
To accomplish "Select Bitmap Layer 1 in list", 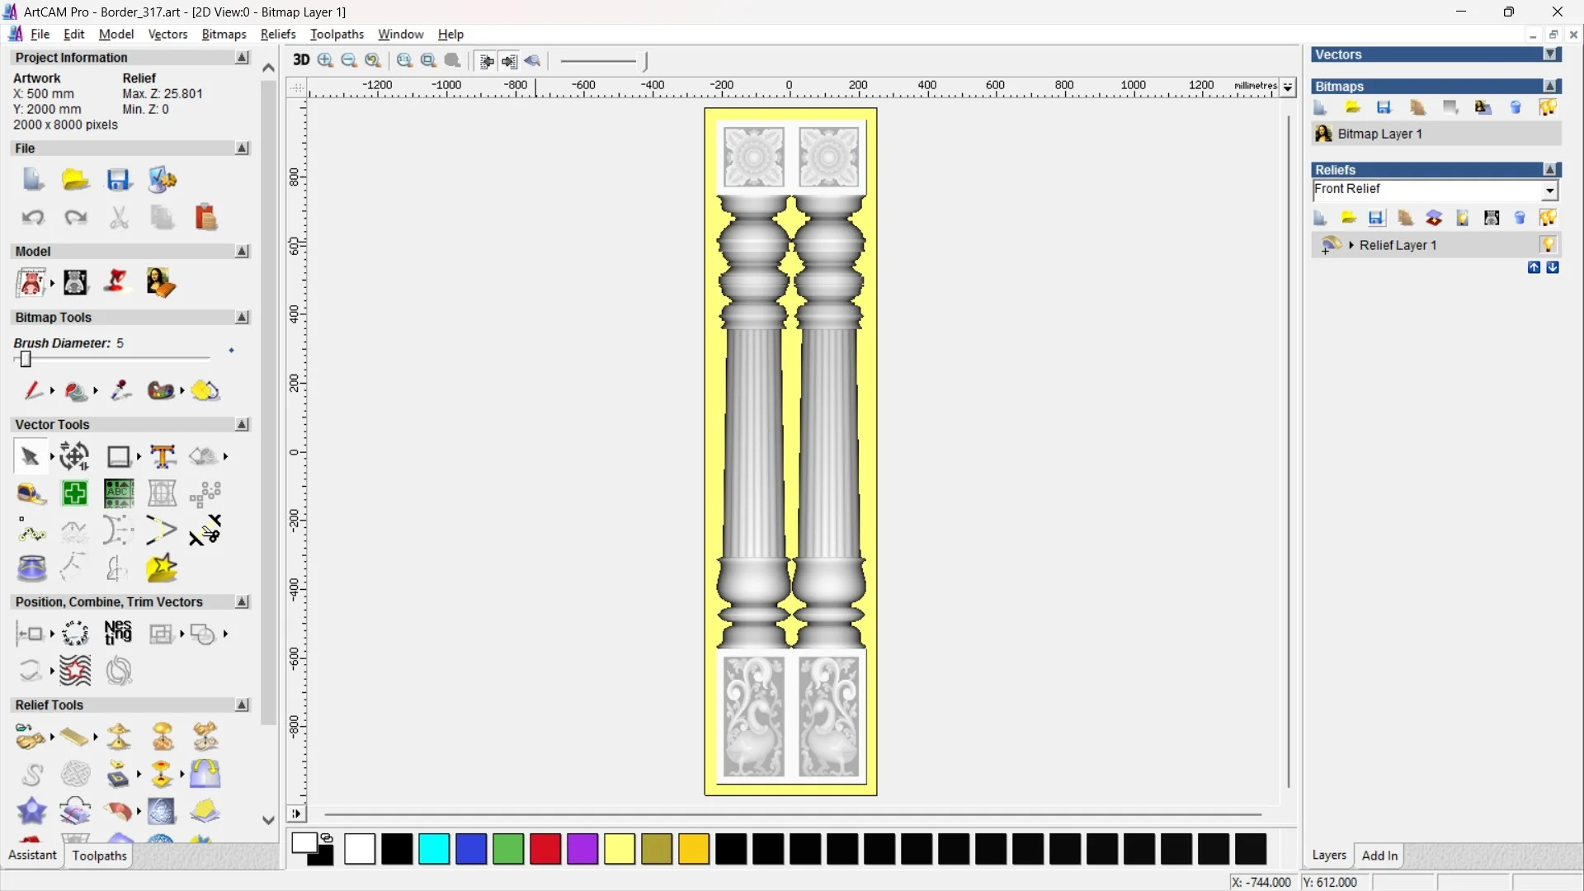I will coord(1379,134).
